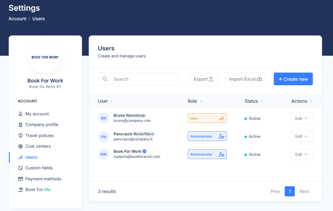Open the Users section in the sidebar

click(31, 157)
